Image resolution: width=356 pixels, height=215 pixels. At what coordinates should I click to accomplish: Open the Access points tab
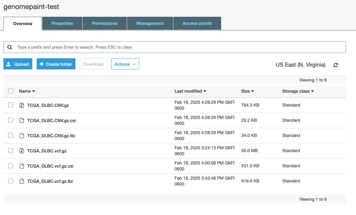[197, 23]
